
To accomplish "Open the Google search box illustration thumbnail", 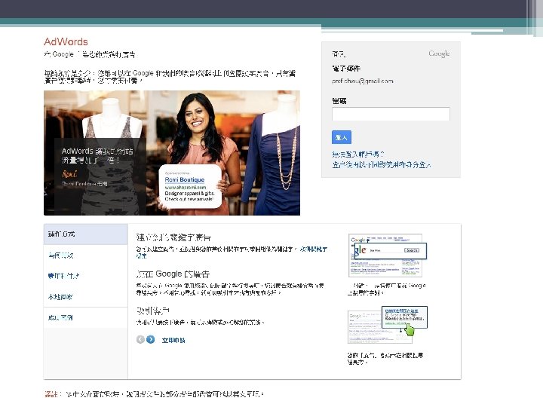I will [387, 256].
